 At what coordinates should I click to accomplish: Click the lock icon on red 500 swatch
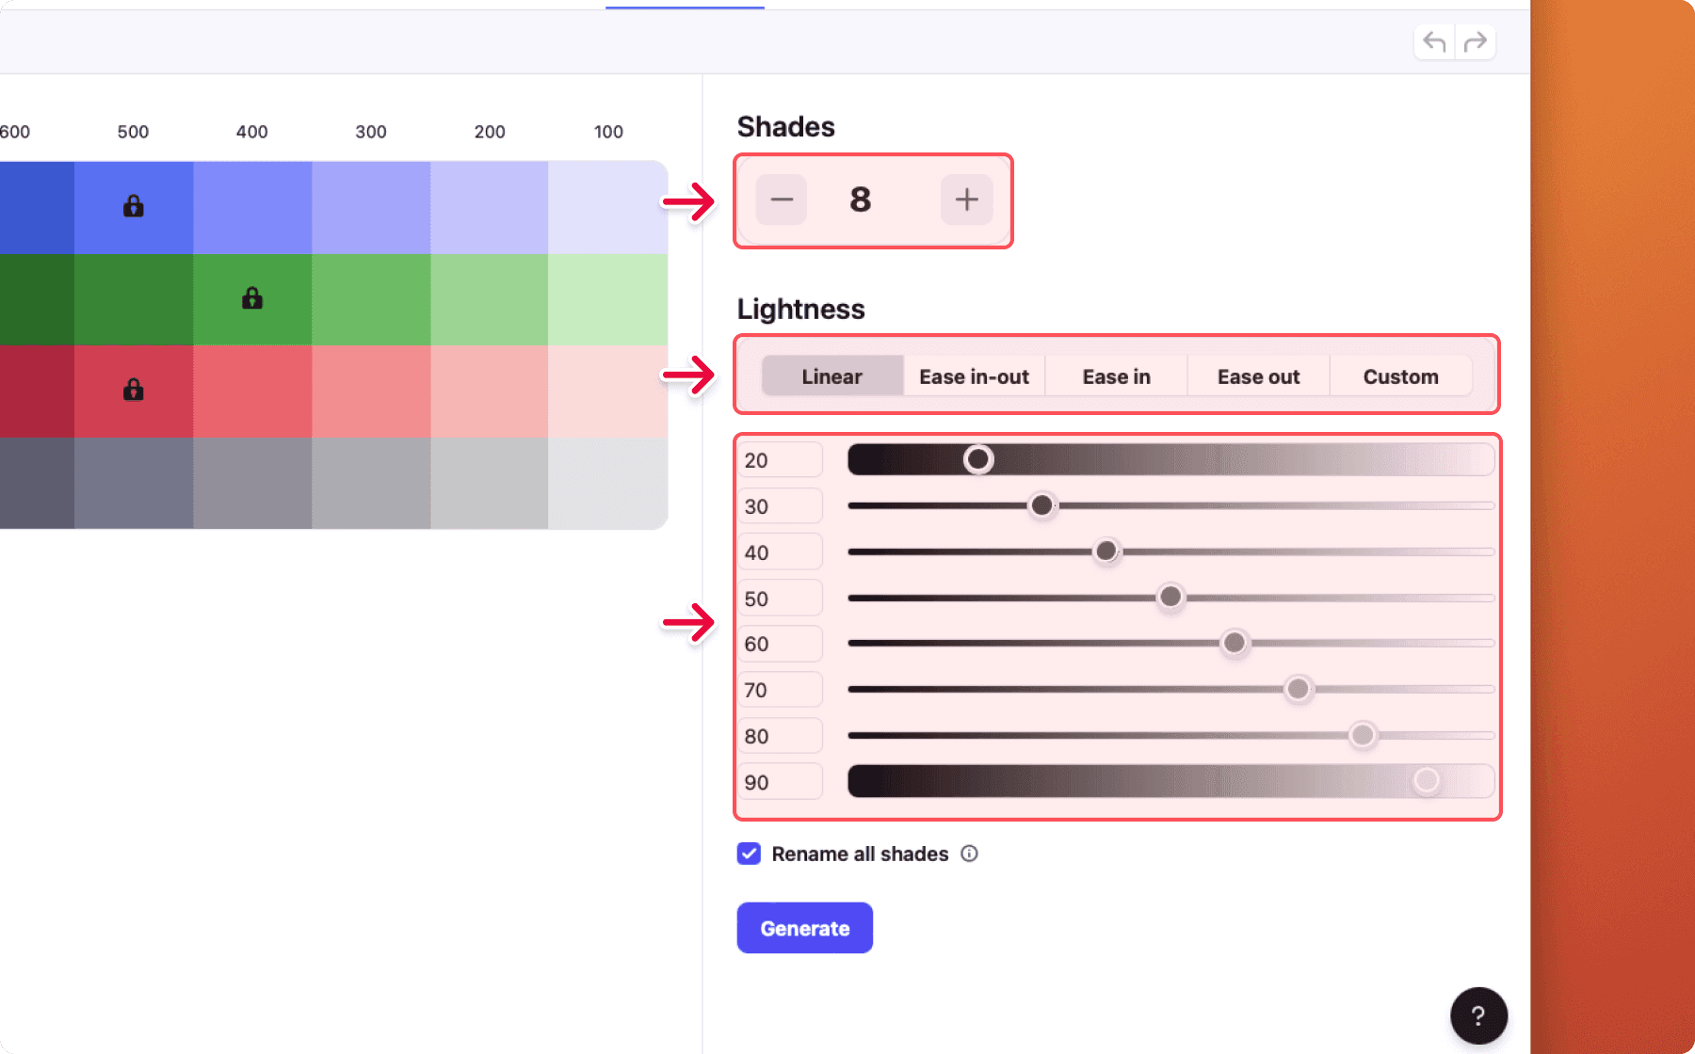[134, 390]
